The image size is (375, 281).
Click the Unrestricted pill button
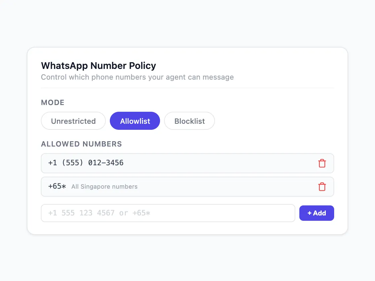73,121
